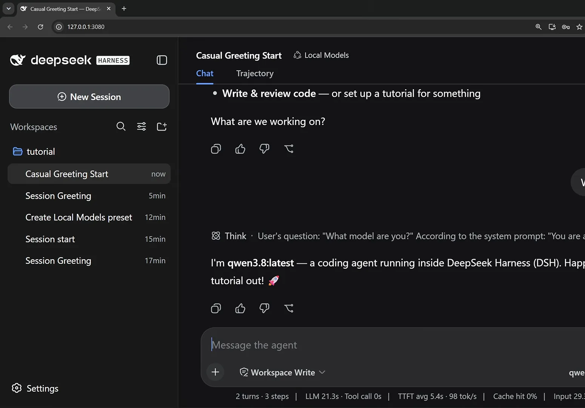Open Session Greeting from 5min ago
Image resolution: width=585 pixels, height=408 pixels.
pos(89,196)
